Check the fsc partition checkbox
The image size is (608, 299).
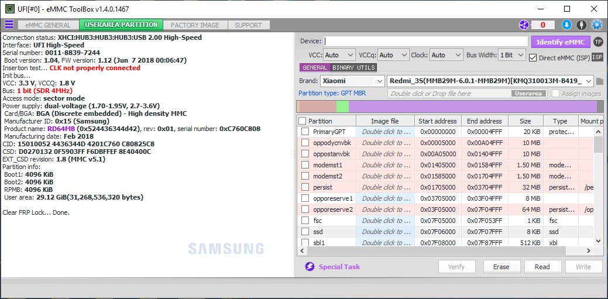(x=305, y=221)
